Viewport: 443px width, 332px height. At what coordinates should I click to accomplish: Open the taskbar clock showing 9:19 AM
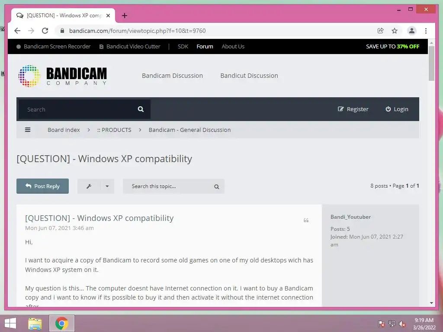tap(424, 324)
